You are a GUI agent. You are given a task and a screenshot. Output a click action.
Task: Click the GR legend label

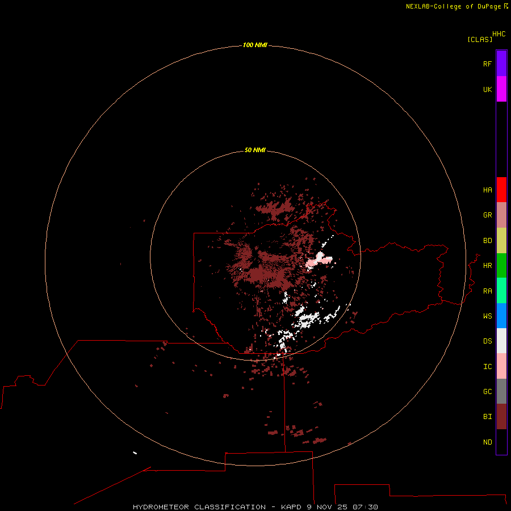pyautogui.click(x=487, y=215)
